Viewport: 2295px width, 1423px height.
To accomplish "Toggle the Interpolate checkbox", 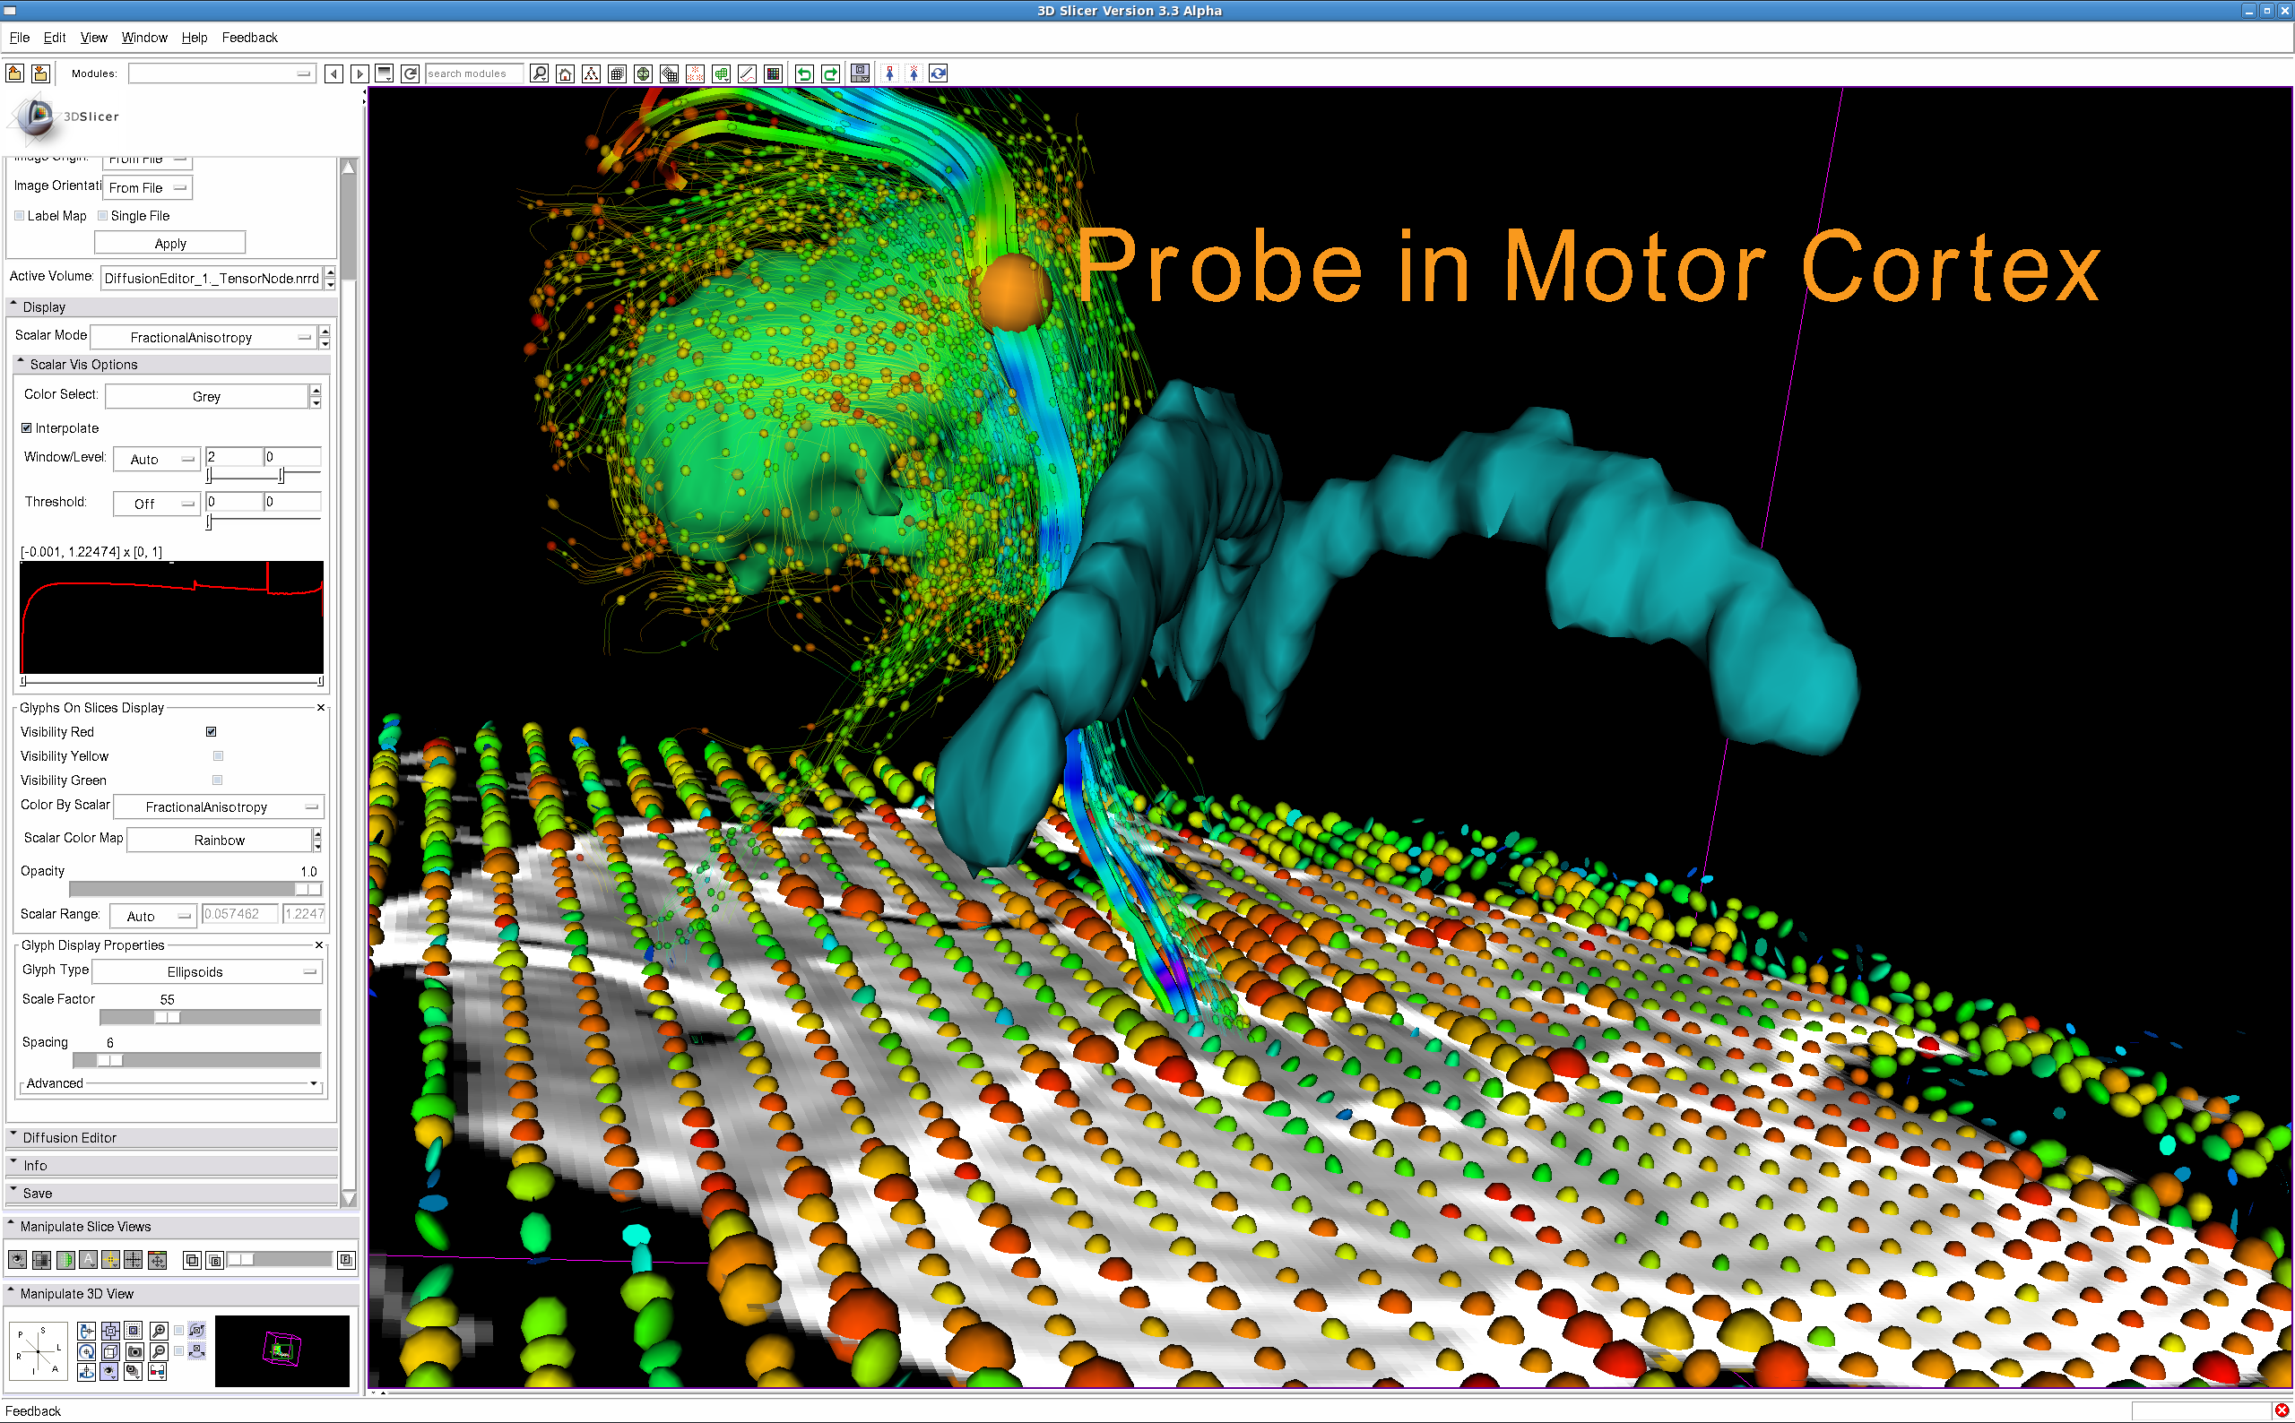I will click(26, 428).
